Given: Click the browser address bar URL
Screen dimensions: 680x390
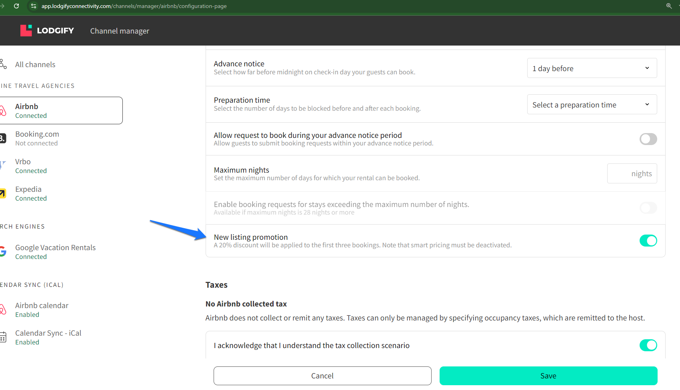Looking at the screenshot, I should (134, 6).
